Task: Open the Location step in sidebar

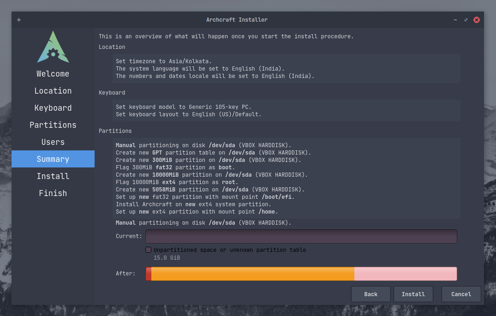Action: point(53,91)
